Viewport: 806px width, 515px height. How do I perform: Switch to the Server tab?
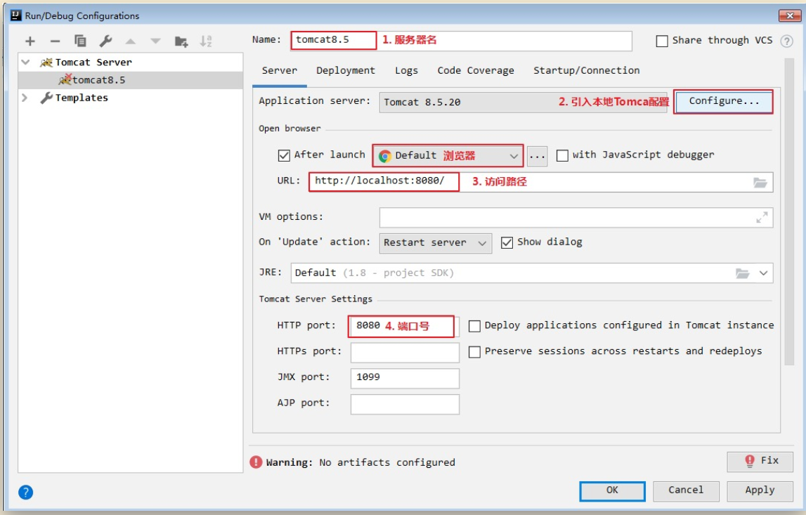(279, 70)
